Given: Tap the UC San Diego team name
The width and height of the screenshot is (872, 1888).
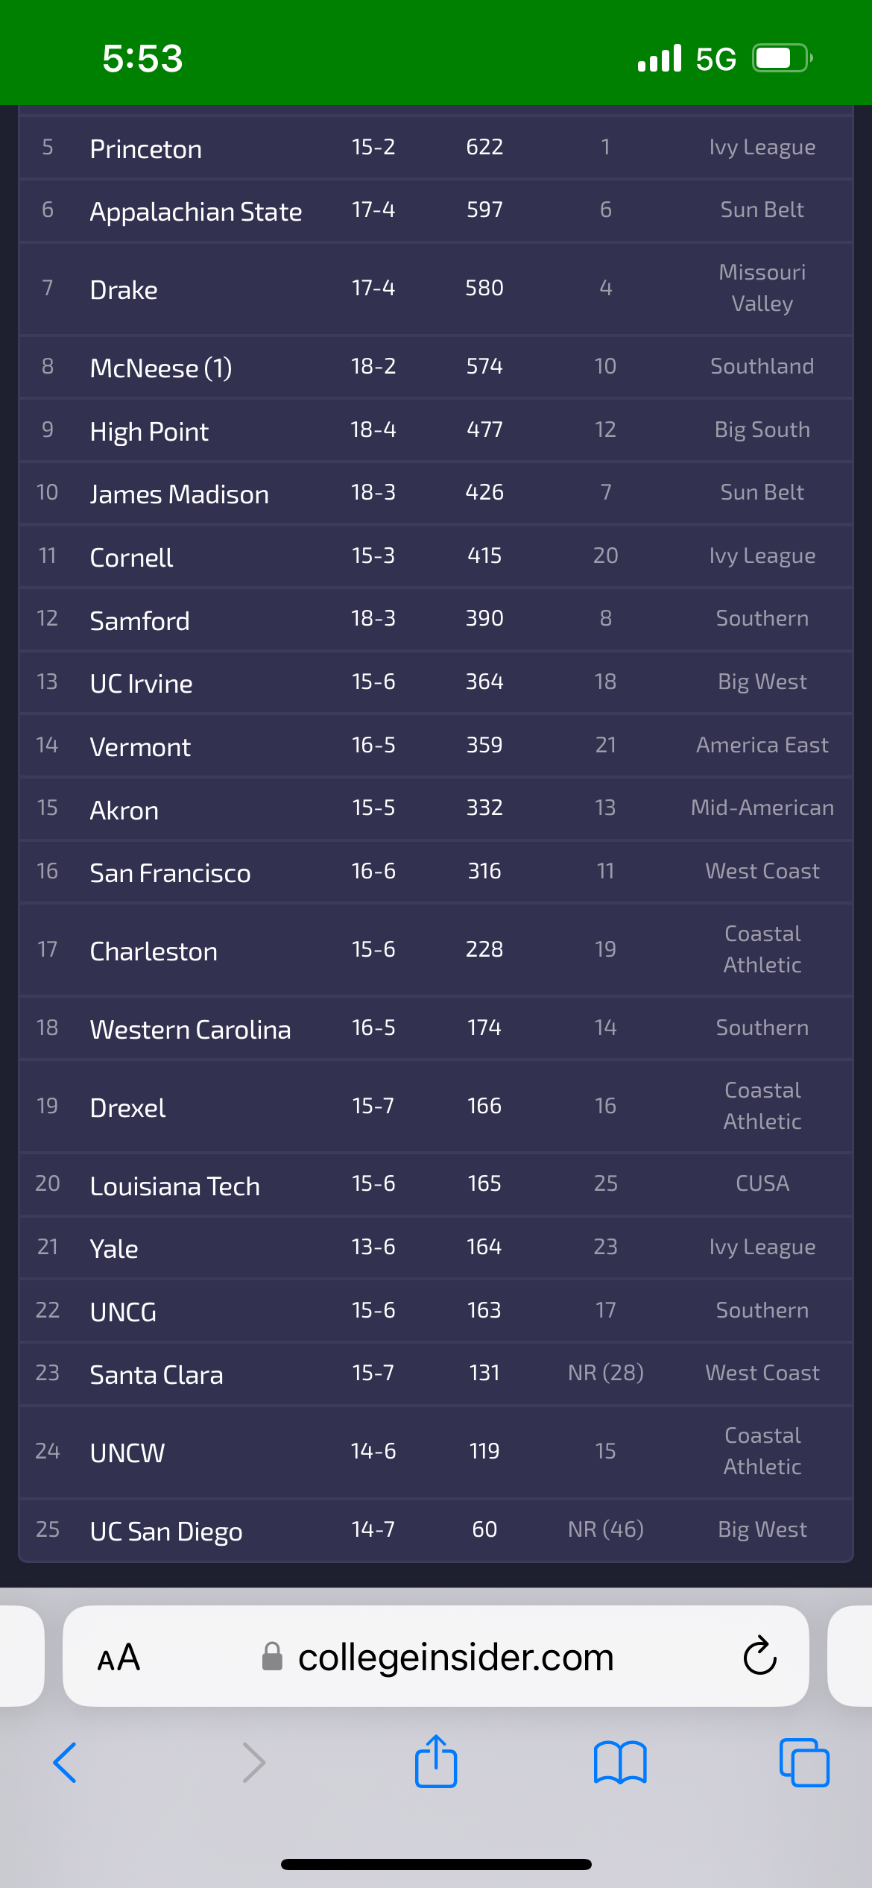Looking at the screenshot, I should (166, 1531).
